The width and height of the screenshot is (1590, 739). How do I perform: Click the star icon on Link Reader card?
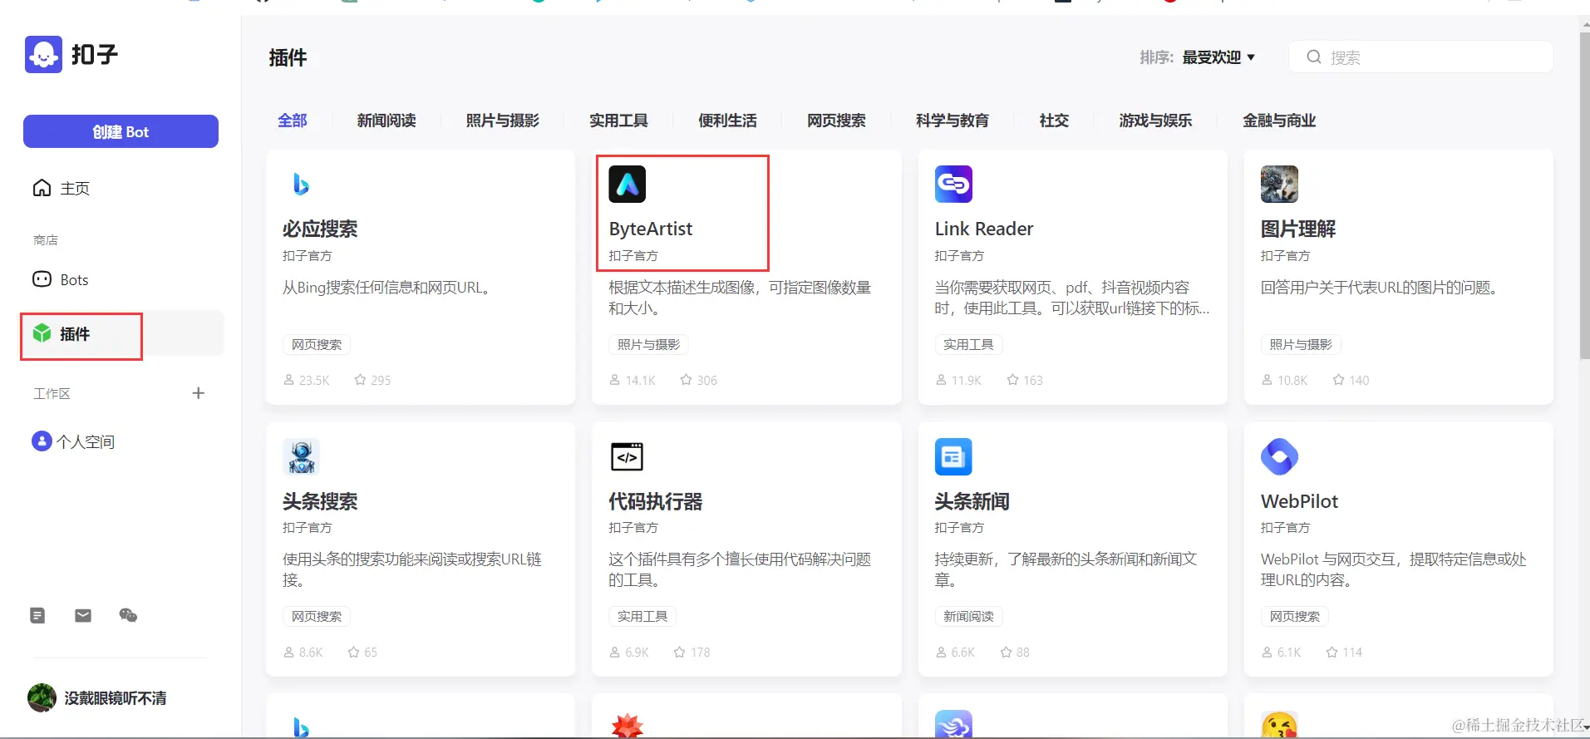(x=1012, y=380)
